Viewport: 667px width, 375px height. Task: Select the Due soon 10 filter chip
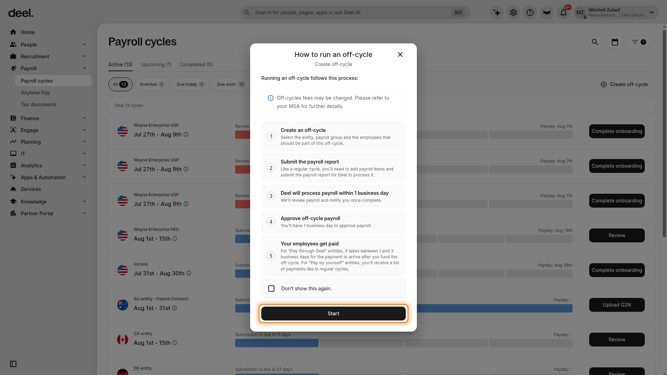(x=231, y=84)
